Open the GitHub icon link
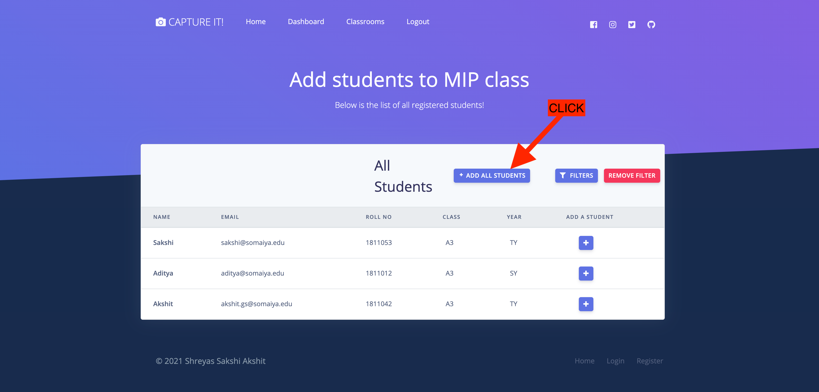 coord(651,24)
